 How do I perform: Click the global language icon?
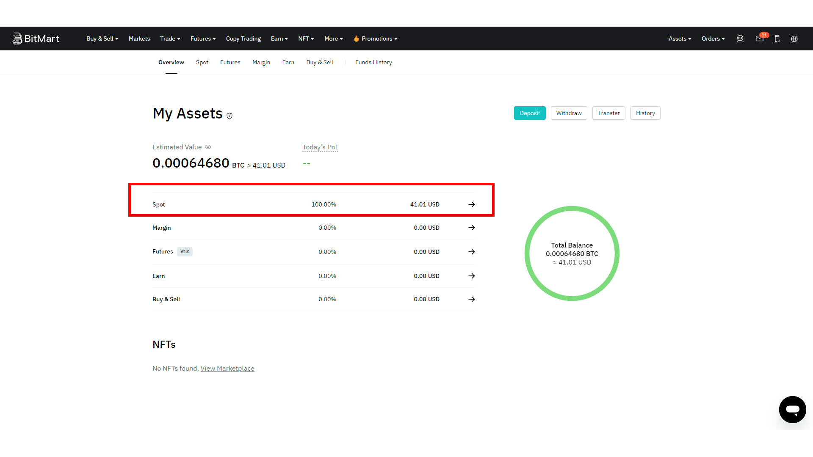coord(794,39)
